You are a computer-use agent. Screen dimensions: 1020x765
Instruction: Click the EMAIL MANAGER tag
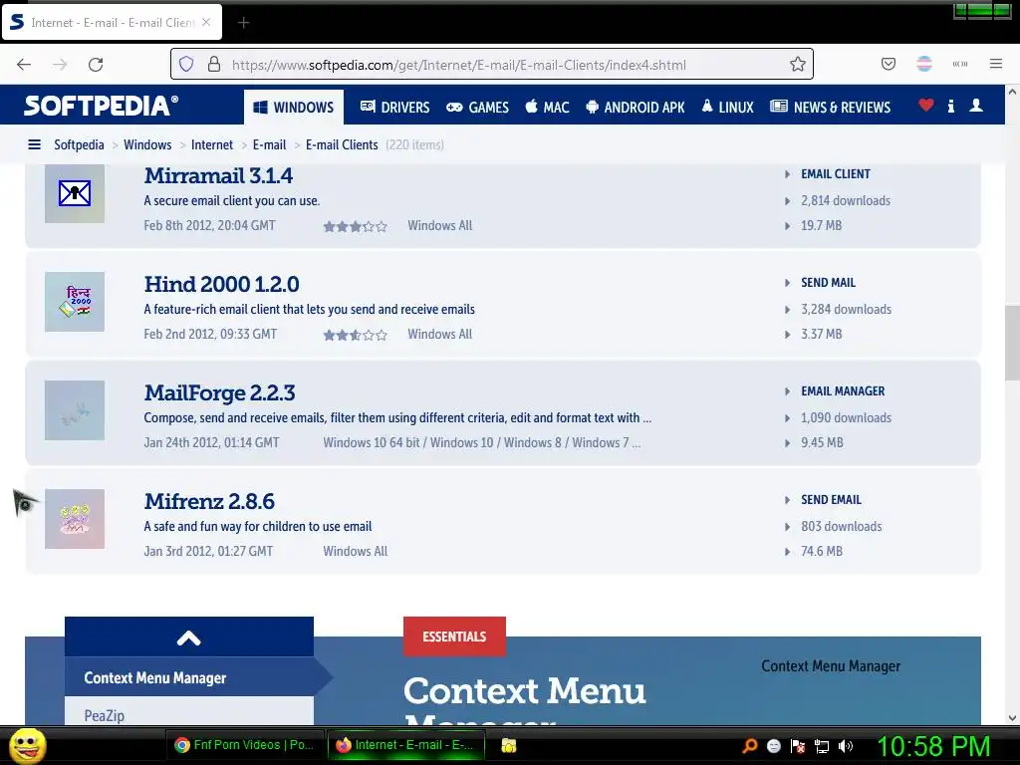[843, 390]
